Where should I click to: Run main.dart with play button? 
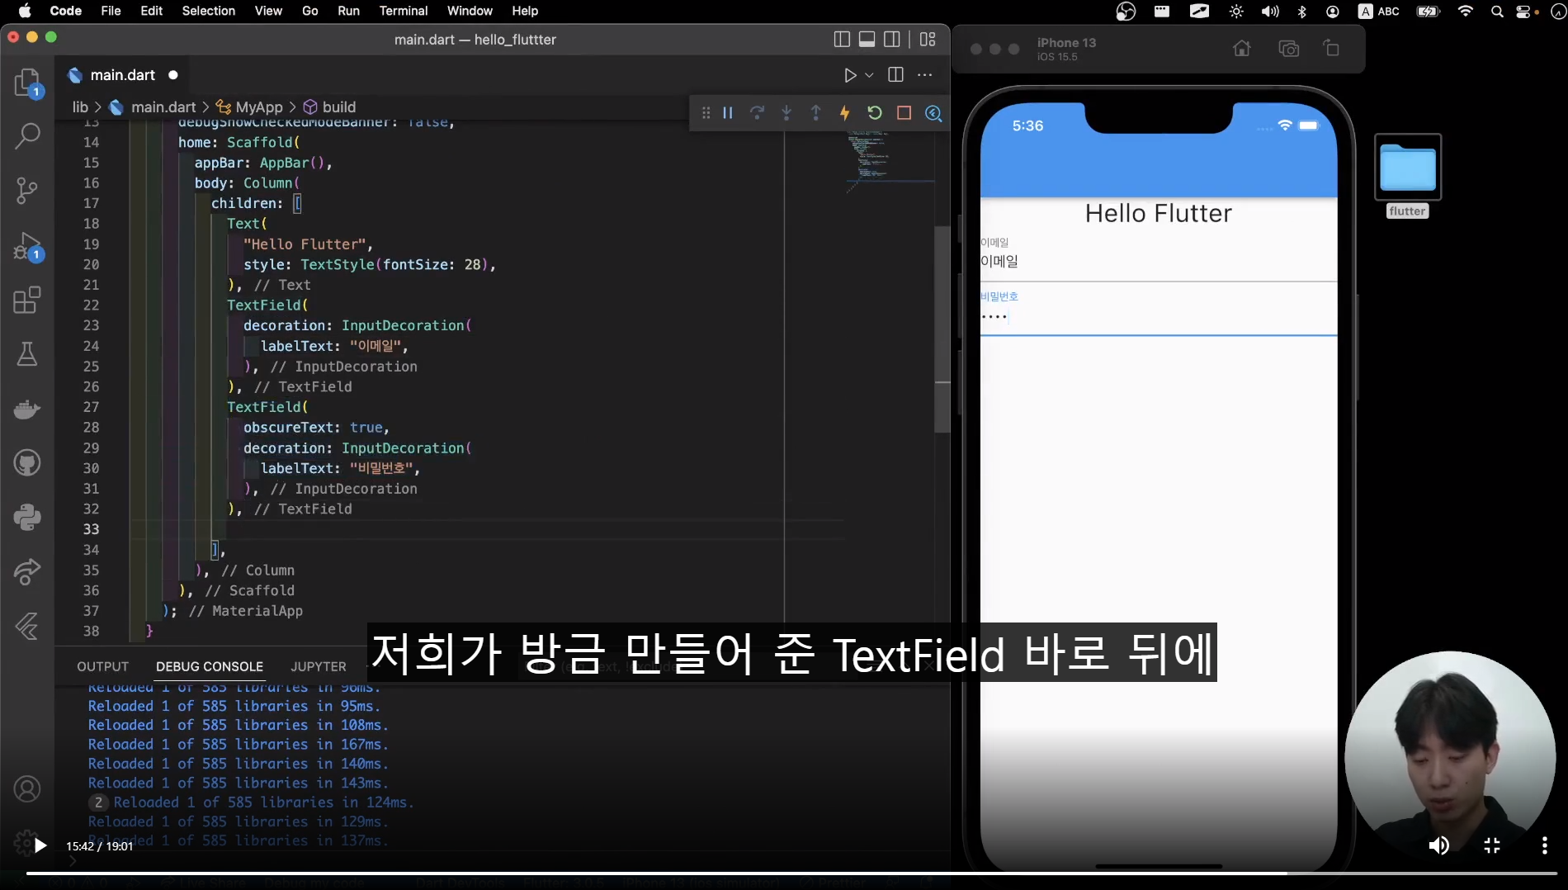[x=850, y=75]
